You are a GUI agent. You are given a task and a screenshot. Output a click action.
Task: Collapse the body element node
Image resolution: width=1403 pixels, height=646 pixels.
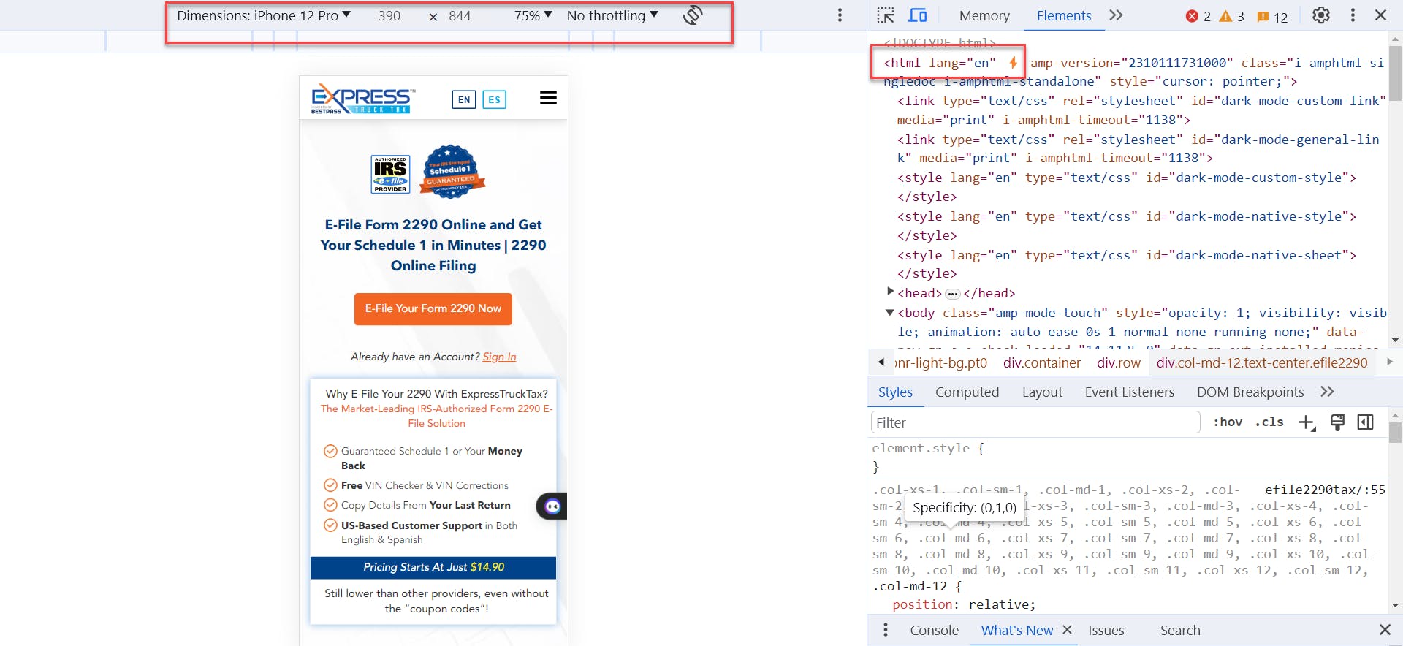(x=890, y=312)
